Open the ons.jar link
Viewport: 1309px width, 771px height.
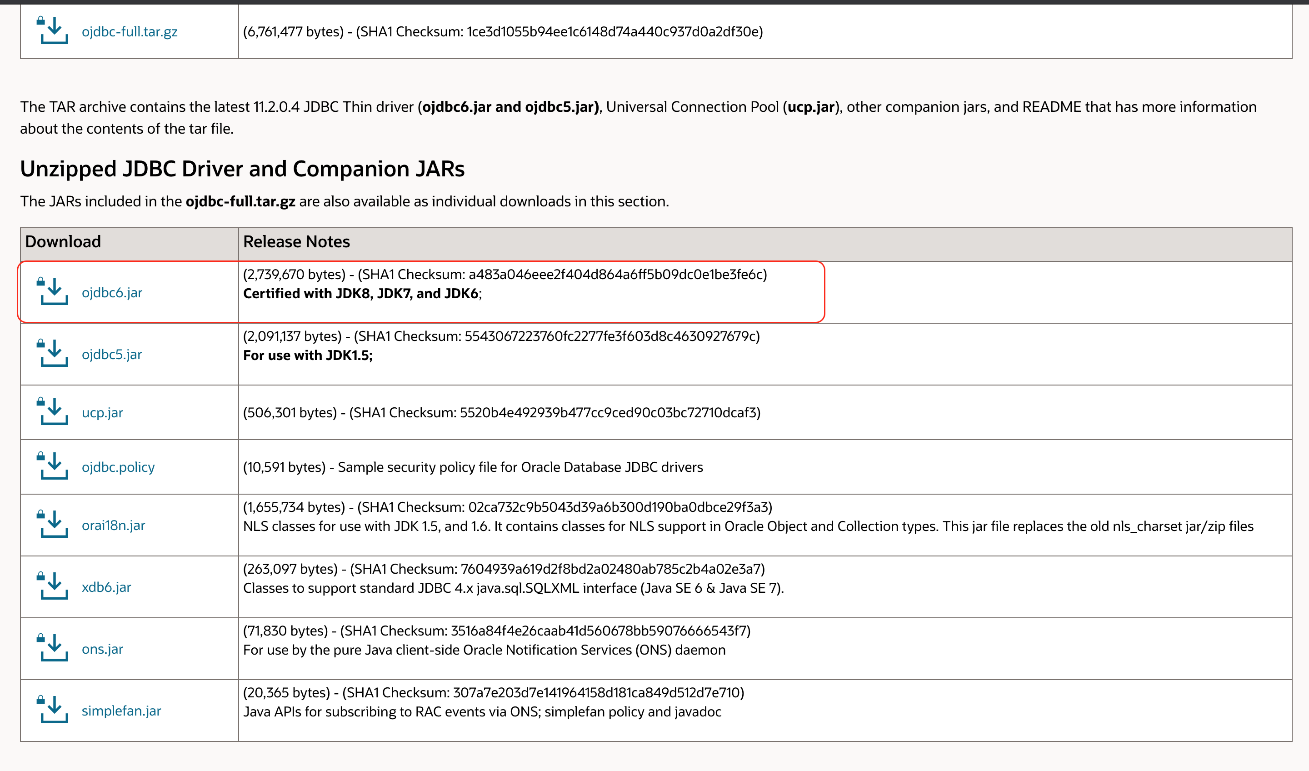(x=102, y=649)
